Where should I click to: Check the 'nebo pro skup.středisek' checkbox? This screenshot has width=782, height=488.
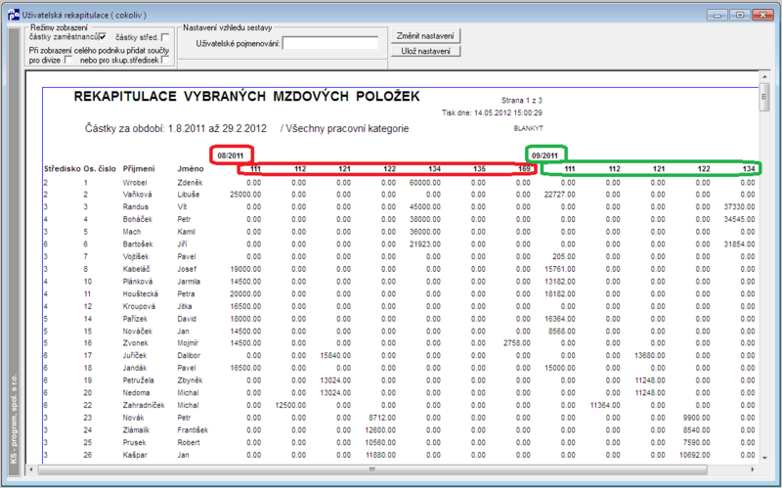tap(165, 60)
